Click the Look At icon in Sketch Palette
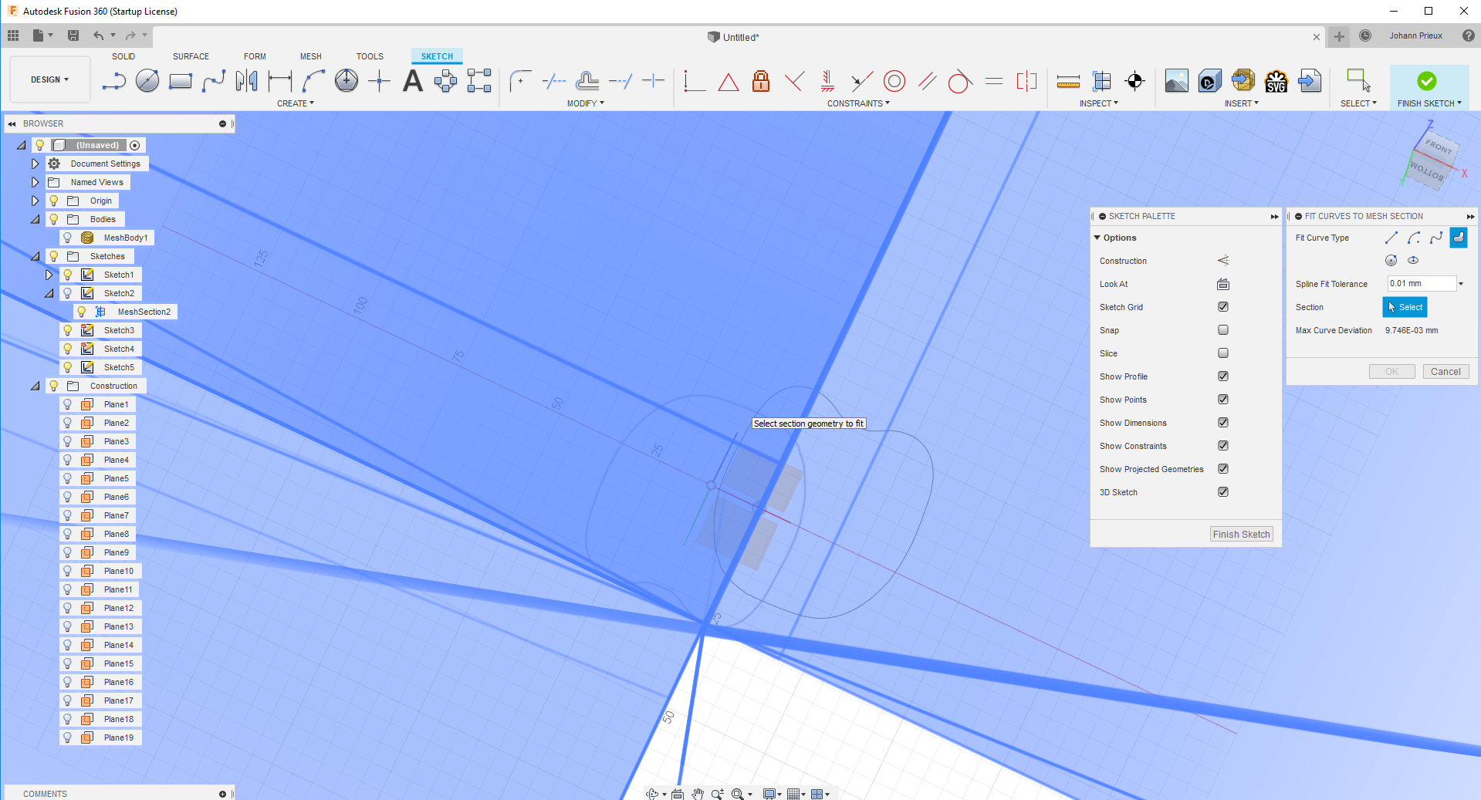The image size is (1481, 800). tap(1223, 284)
